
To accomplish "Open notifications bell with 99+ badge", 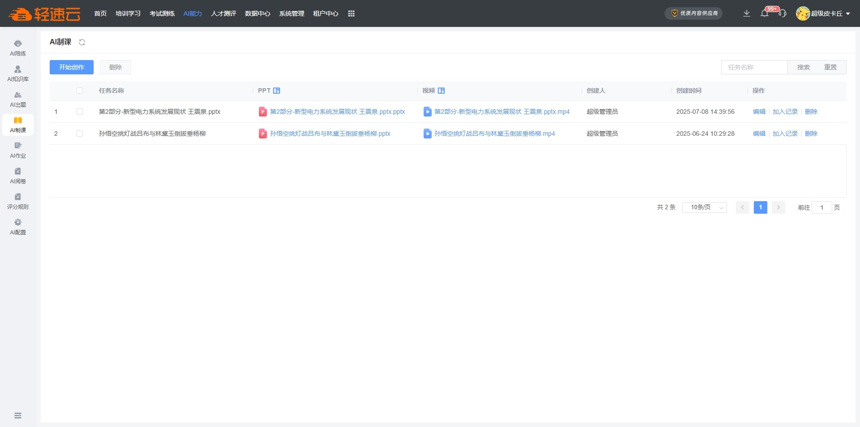I will click(x=765, y=13).
